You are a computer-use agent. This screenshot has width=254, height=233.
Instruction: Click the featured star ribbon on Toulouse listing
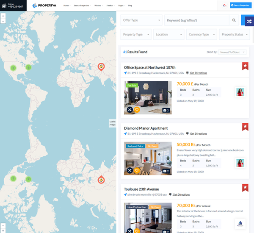(245, 188)
